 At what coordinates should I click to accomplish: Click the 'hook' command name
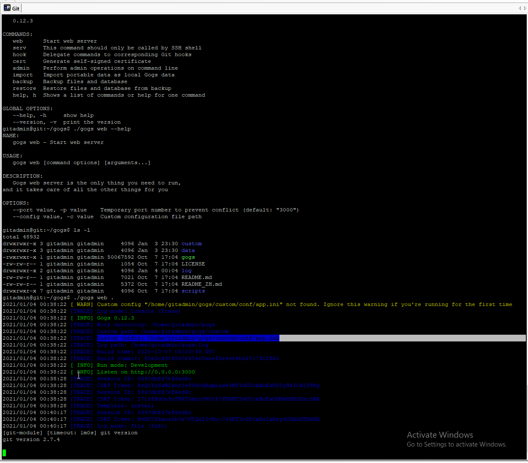tap(19, 54)
